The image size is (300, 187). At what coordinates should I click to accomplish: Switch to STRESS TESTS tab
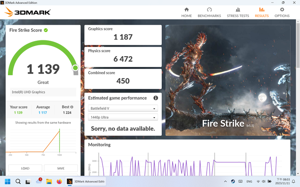pyautogui.click(x=238, y=12)
